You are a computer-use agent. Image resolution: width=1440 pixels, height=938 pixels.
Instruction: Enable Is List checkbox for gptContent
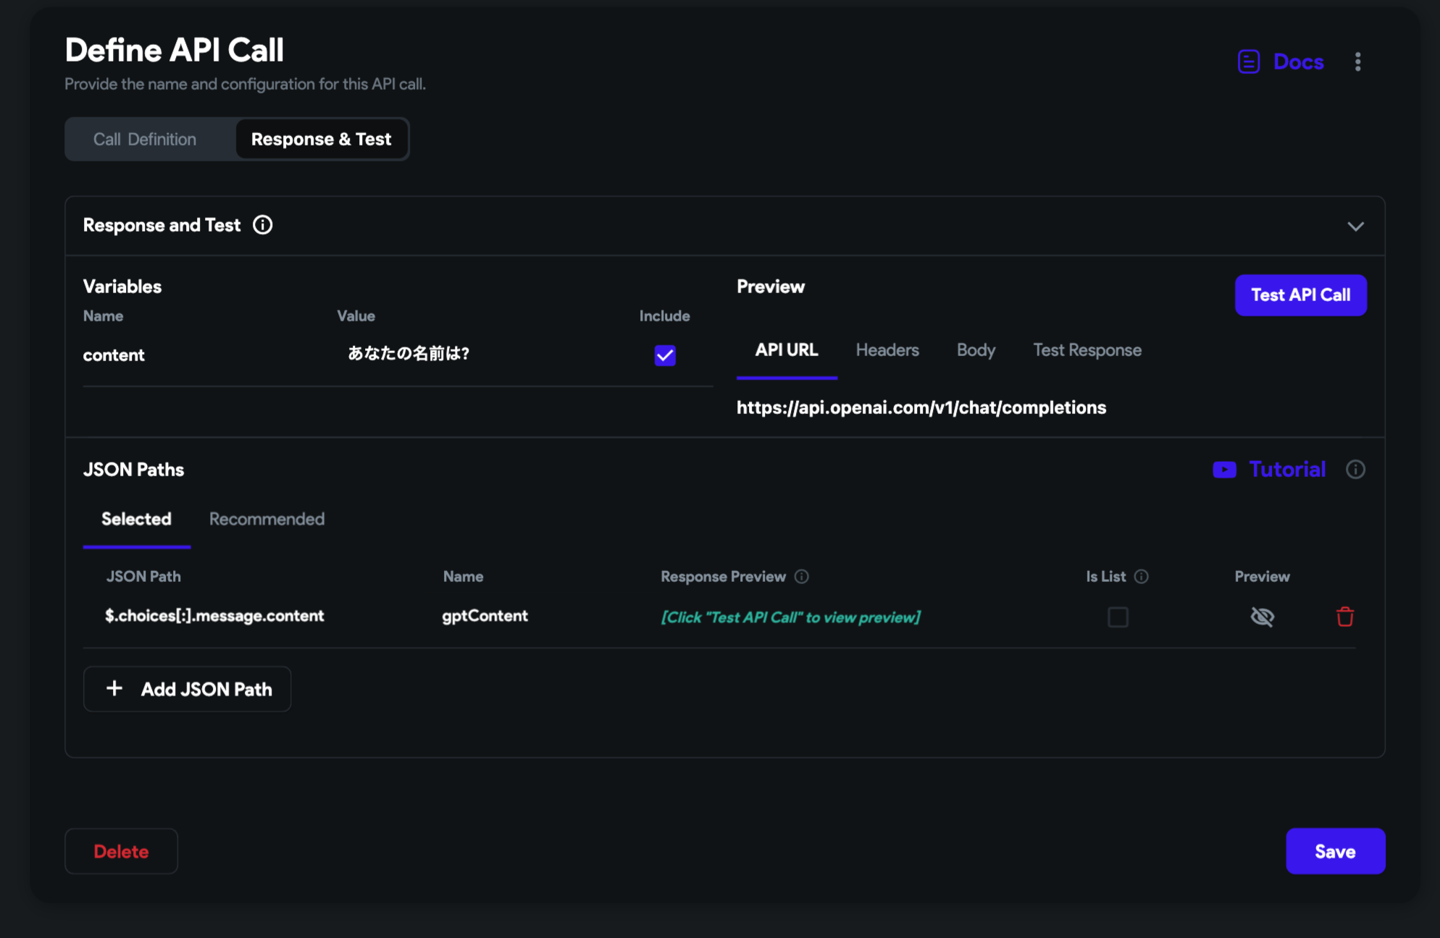(1118, 617)
